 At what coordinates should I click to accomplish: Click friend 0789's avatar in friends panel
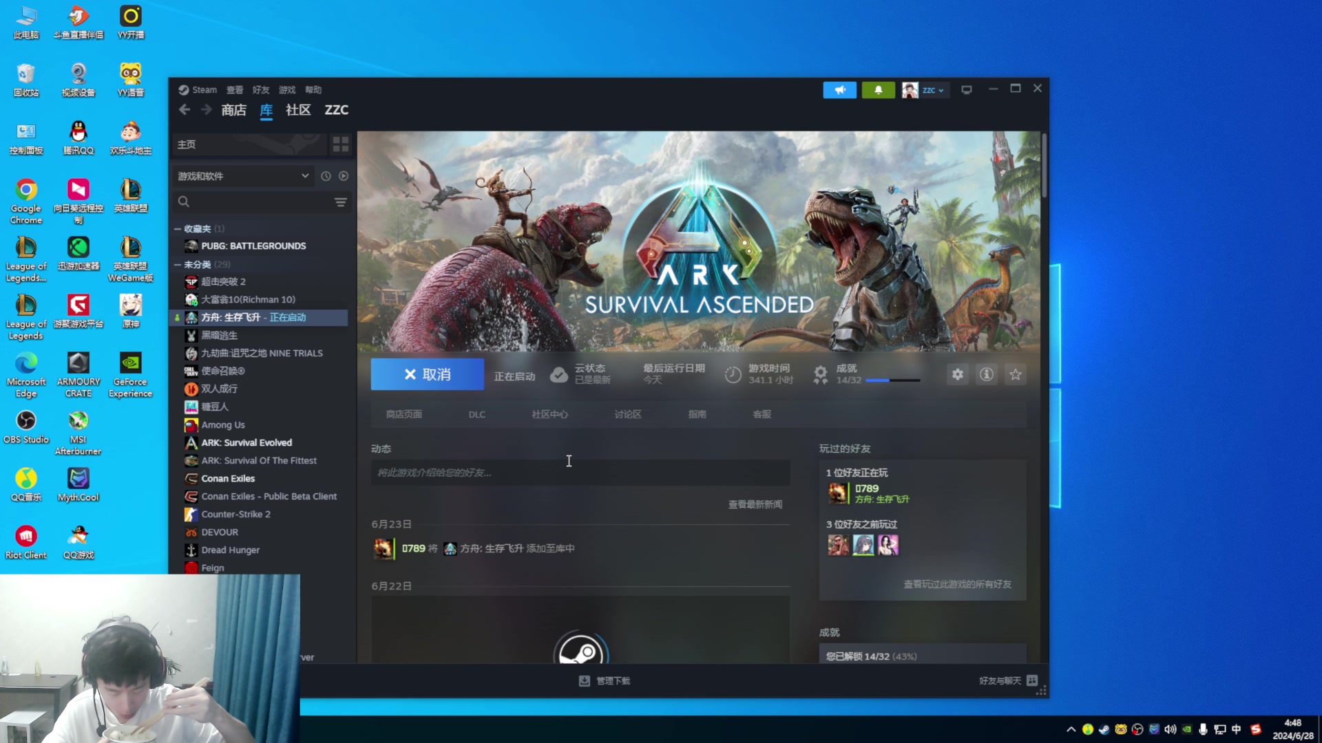point(837,493)
